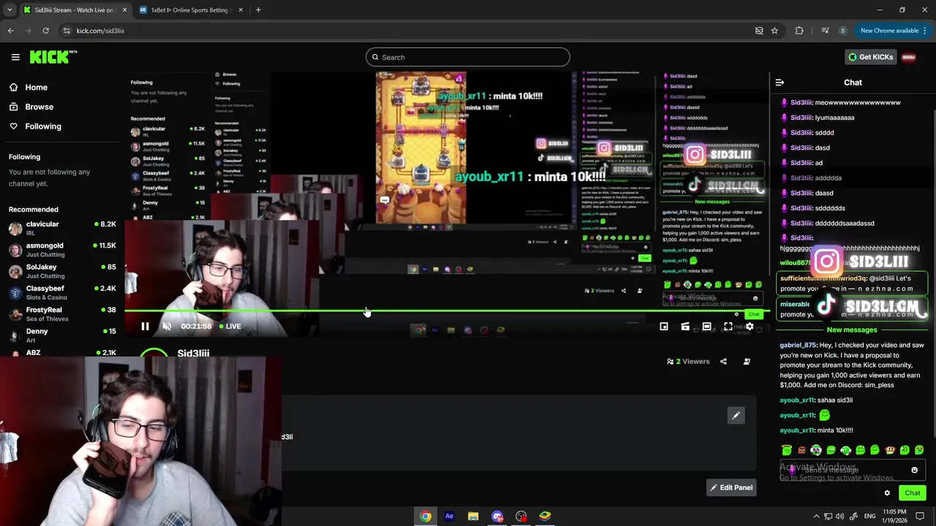Open volume control in system tray
Viewport: 936px width, 526px height.
tap(841, 517)
